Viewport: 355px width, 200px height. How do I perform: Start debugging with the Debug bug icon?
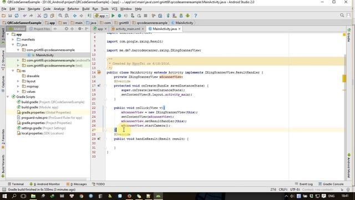pos(120,16)
